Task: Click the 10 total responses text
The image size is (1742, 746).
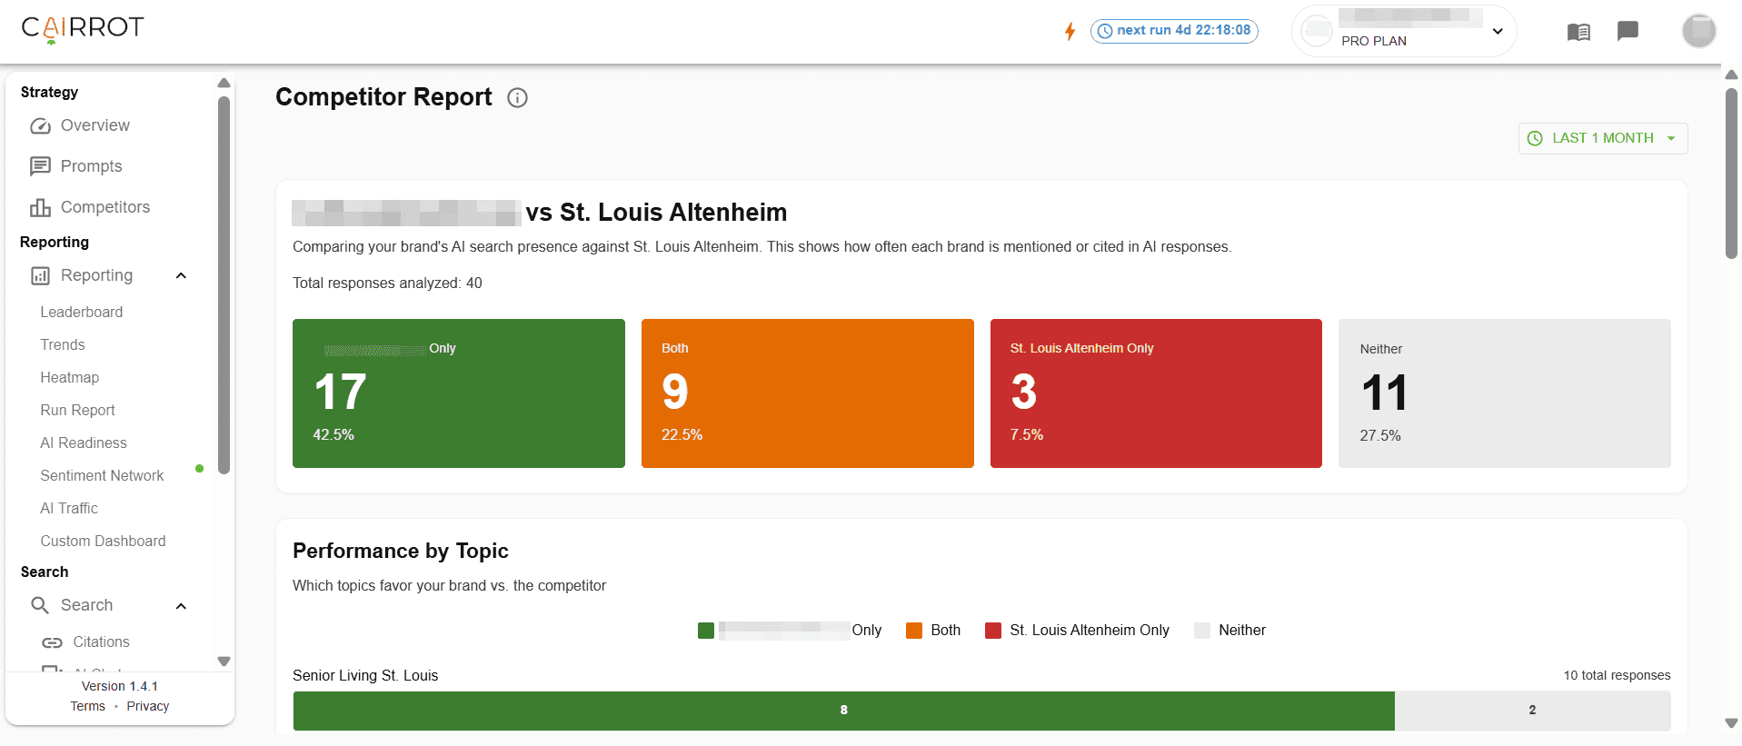Action: click(x=1617, y=675)
